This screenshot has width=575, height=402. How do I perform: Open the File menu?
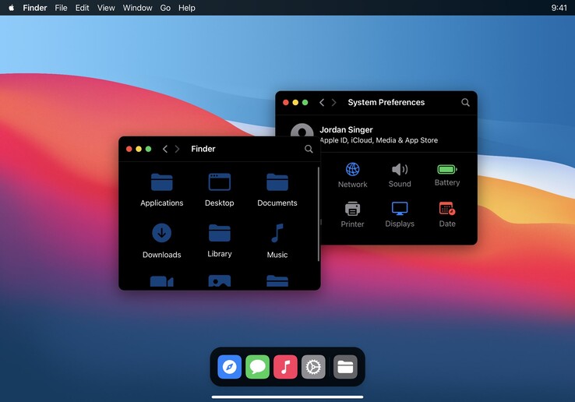click(61, 8)
